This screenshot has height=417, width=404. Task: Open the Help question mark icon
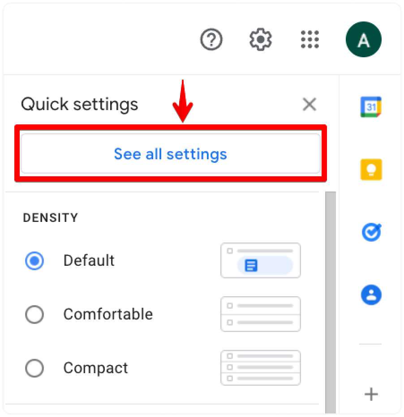pyautogui.click(x=211, y=39)
